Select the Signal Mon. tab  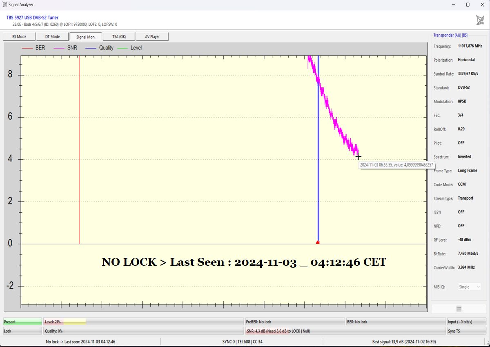point(86,37)
